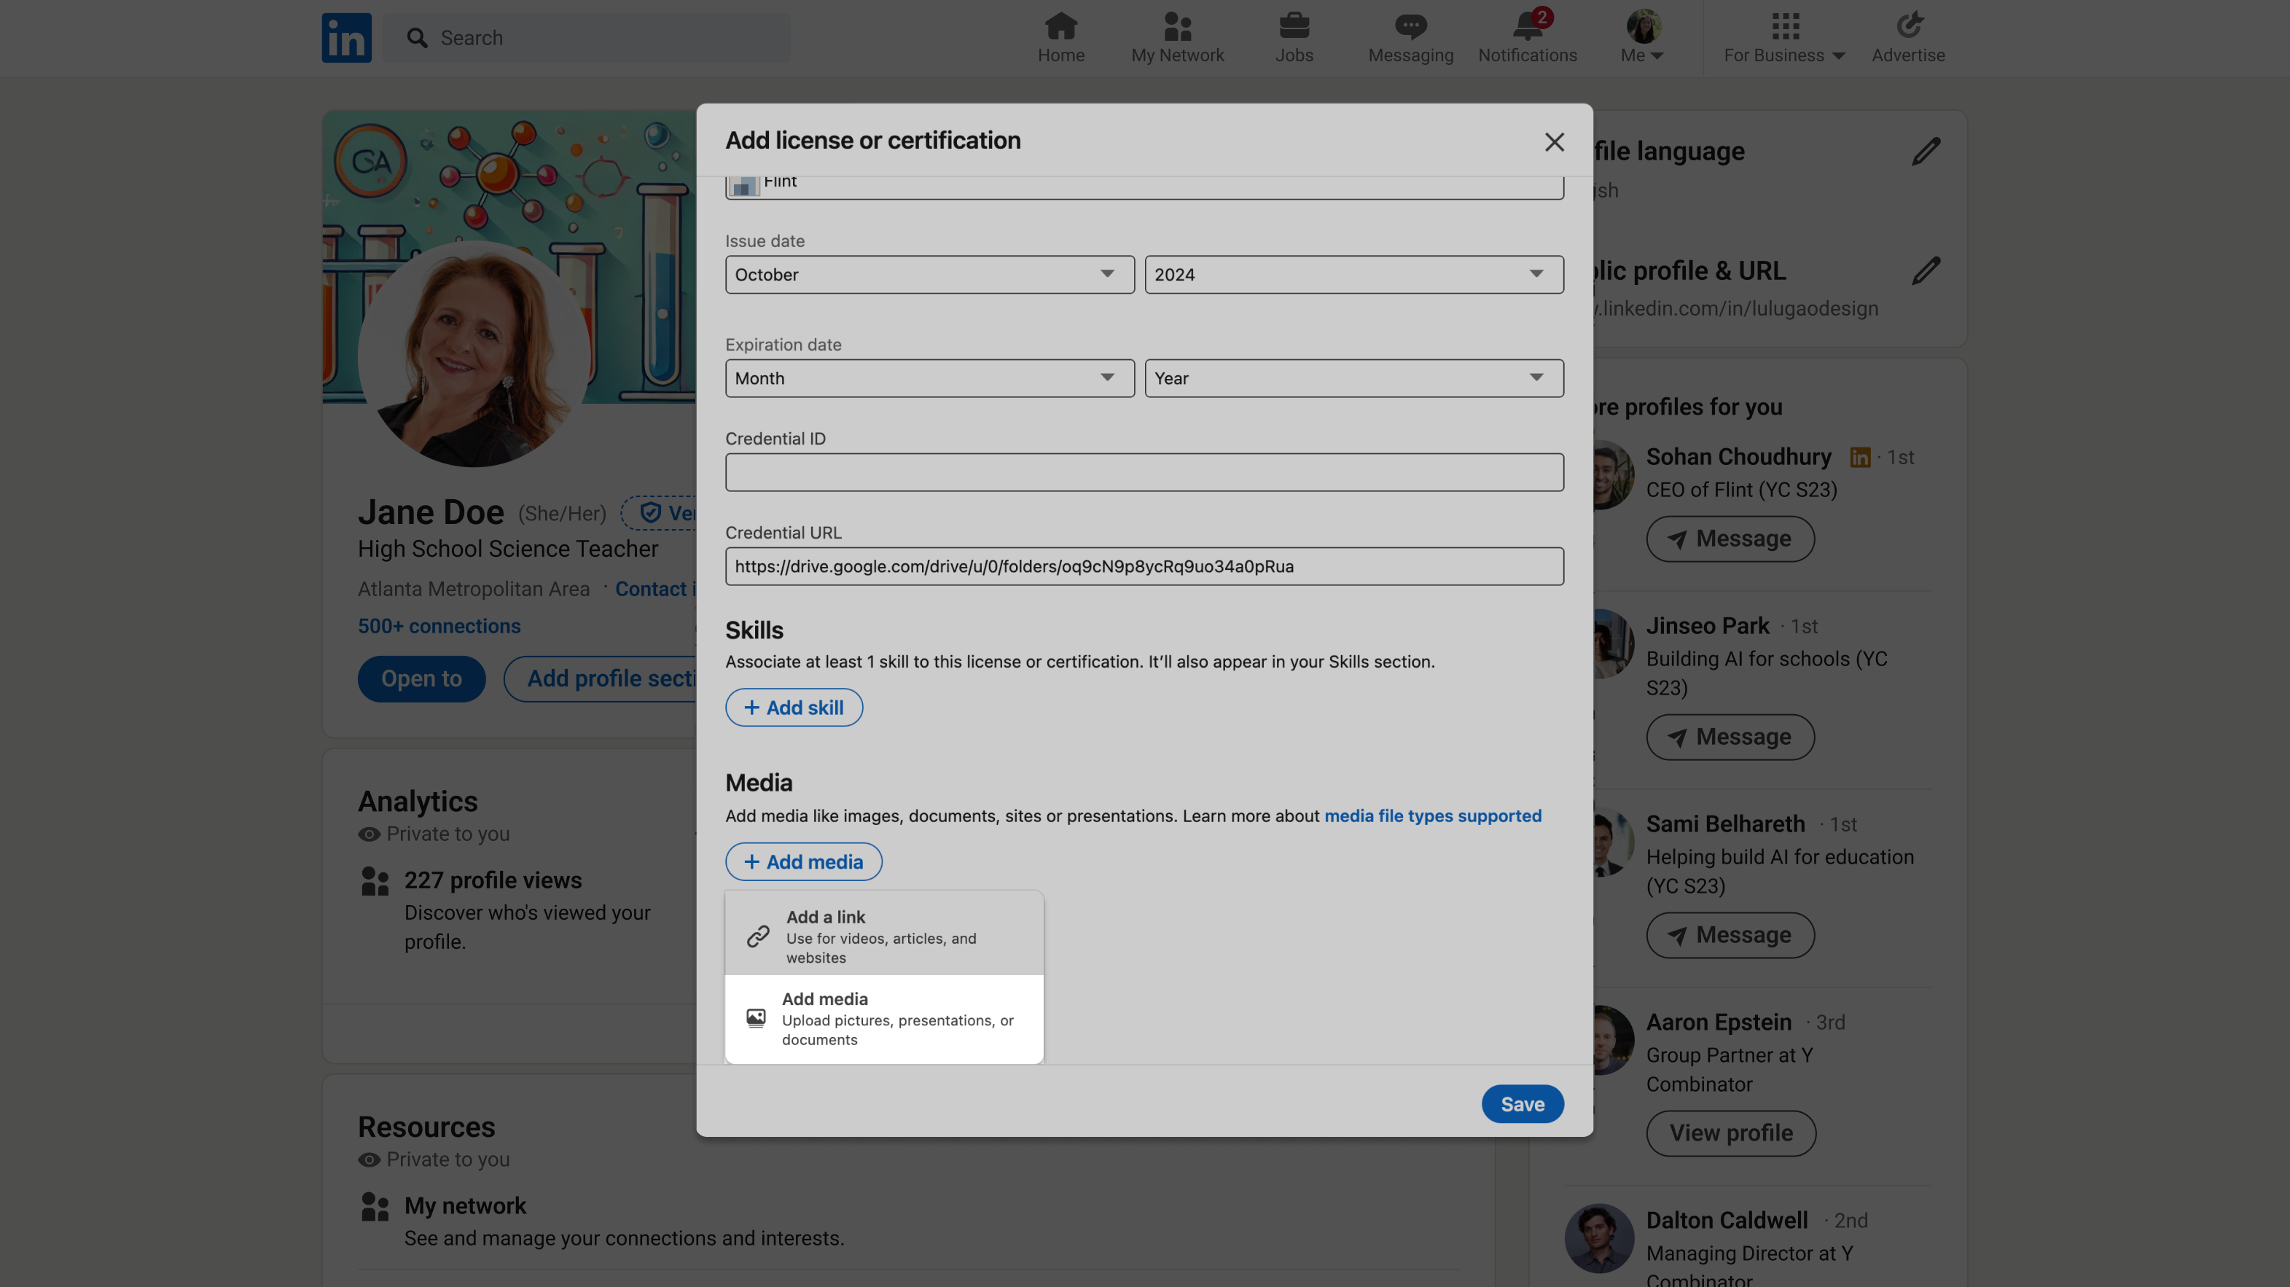2290x1287 pixels.
Task: Expand the Me profile menu
Action: point(1642,37)
